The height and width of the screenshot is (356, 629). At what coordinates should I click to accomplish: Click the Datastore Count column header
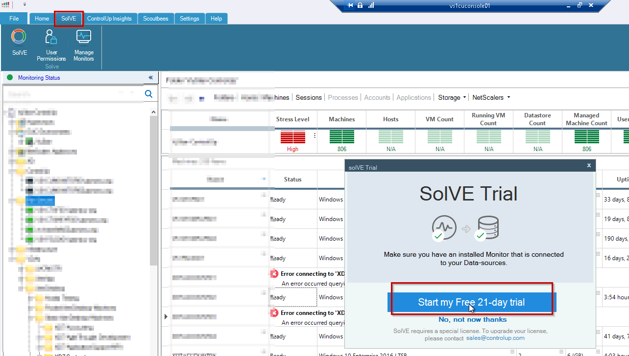click(x=538, y=119)
